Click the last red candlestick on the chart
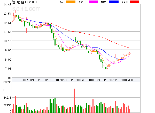The width and height of the screenshot is (155, 113). [x=130, y=53]
